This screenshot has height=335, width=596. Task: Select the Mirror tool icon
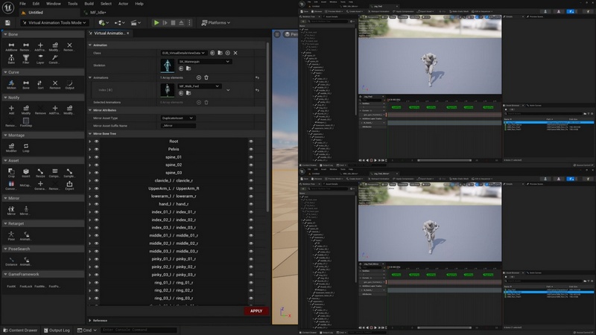pyautogui.click(x=11, y=211)
